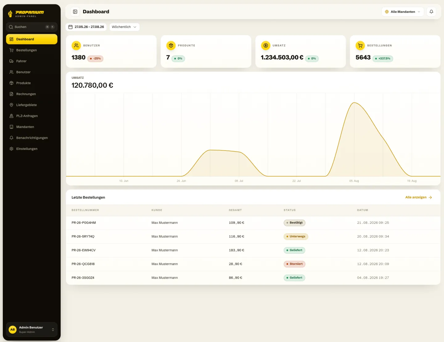Screen dimensions: 444x342
Task: Click the 120.780,00 € chart total
Action: click(x=92, y=85)
